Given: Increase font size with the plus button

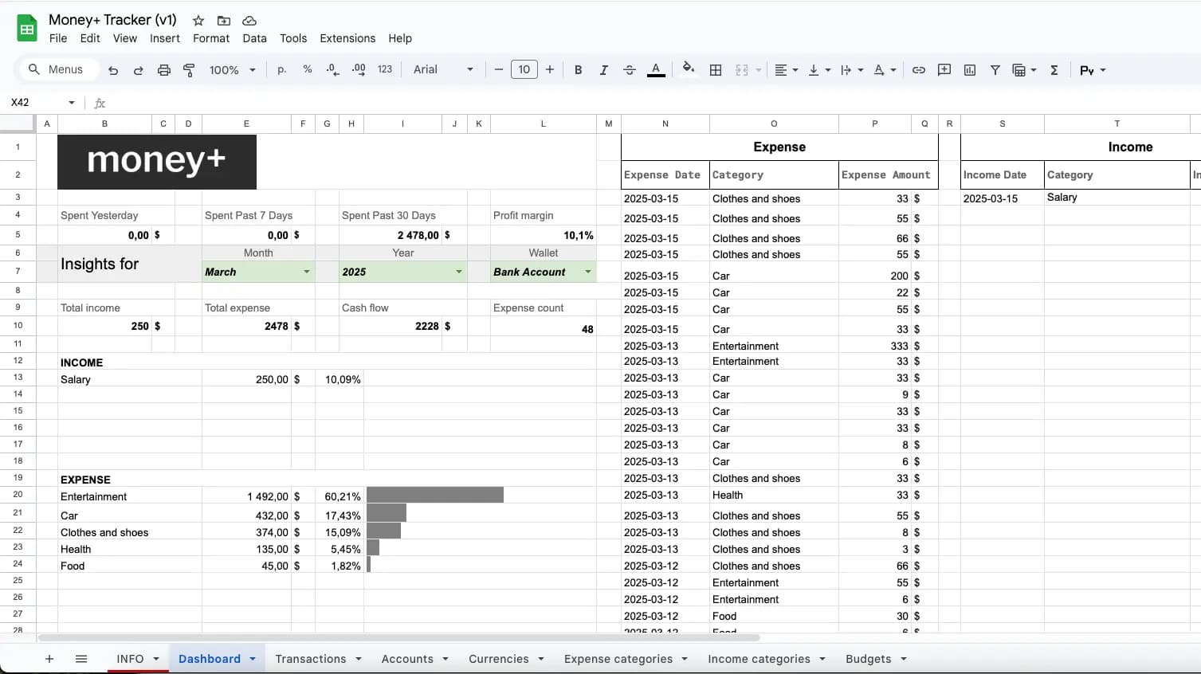Looking at the screenshot, I should point(550,70).
